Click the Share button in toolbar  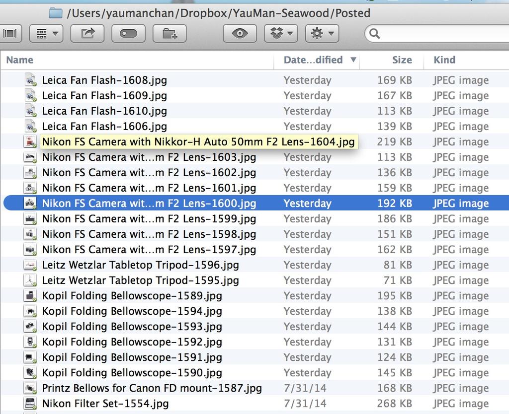coord(87,33)
